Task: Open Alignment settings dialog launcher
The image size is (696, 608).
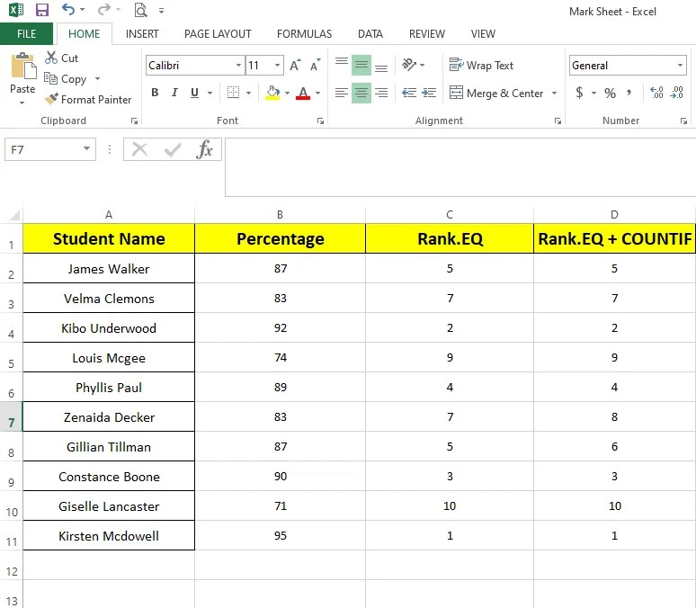Action: point(558,121)
